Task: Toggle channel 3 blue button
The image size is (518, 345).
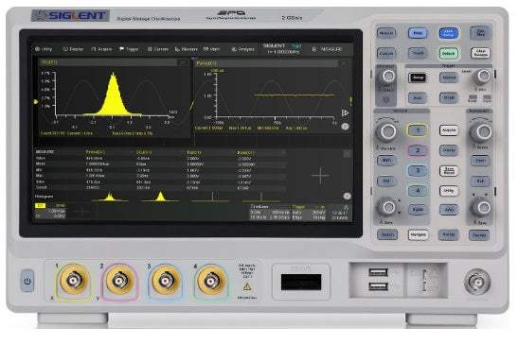Action: click(x=418, y=170)
